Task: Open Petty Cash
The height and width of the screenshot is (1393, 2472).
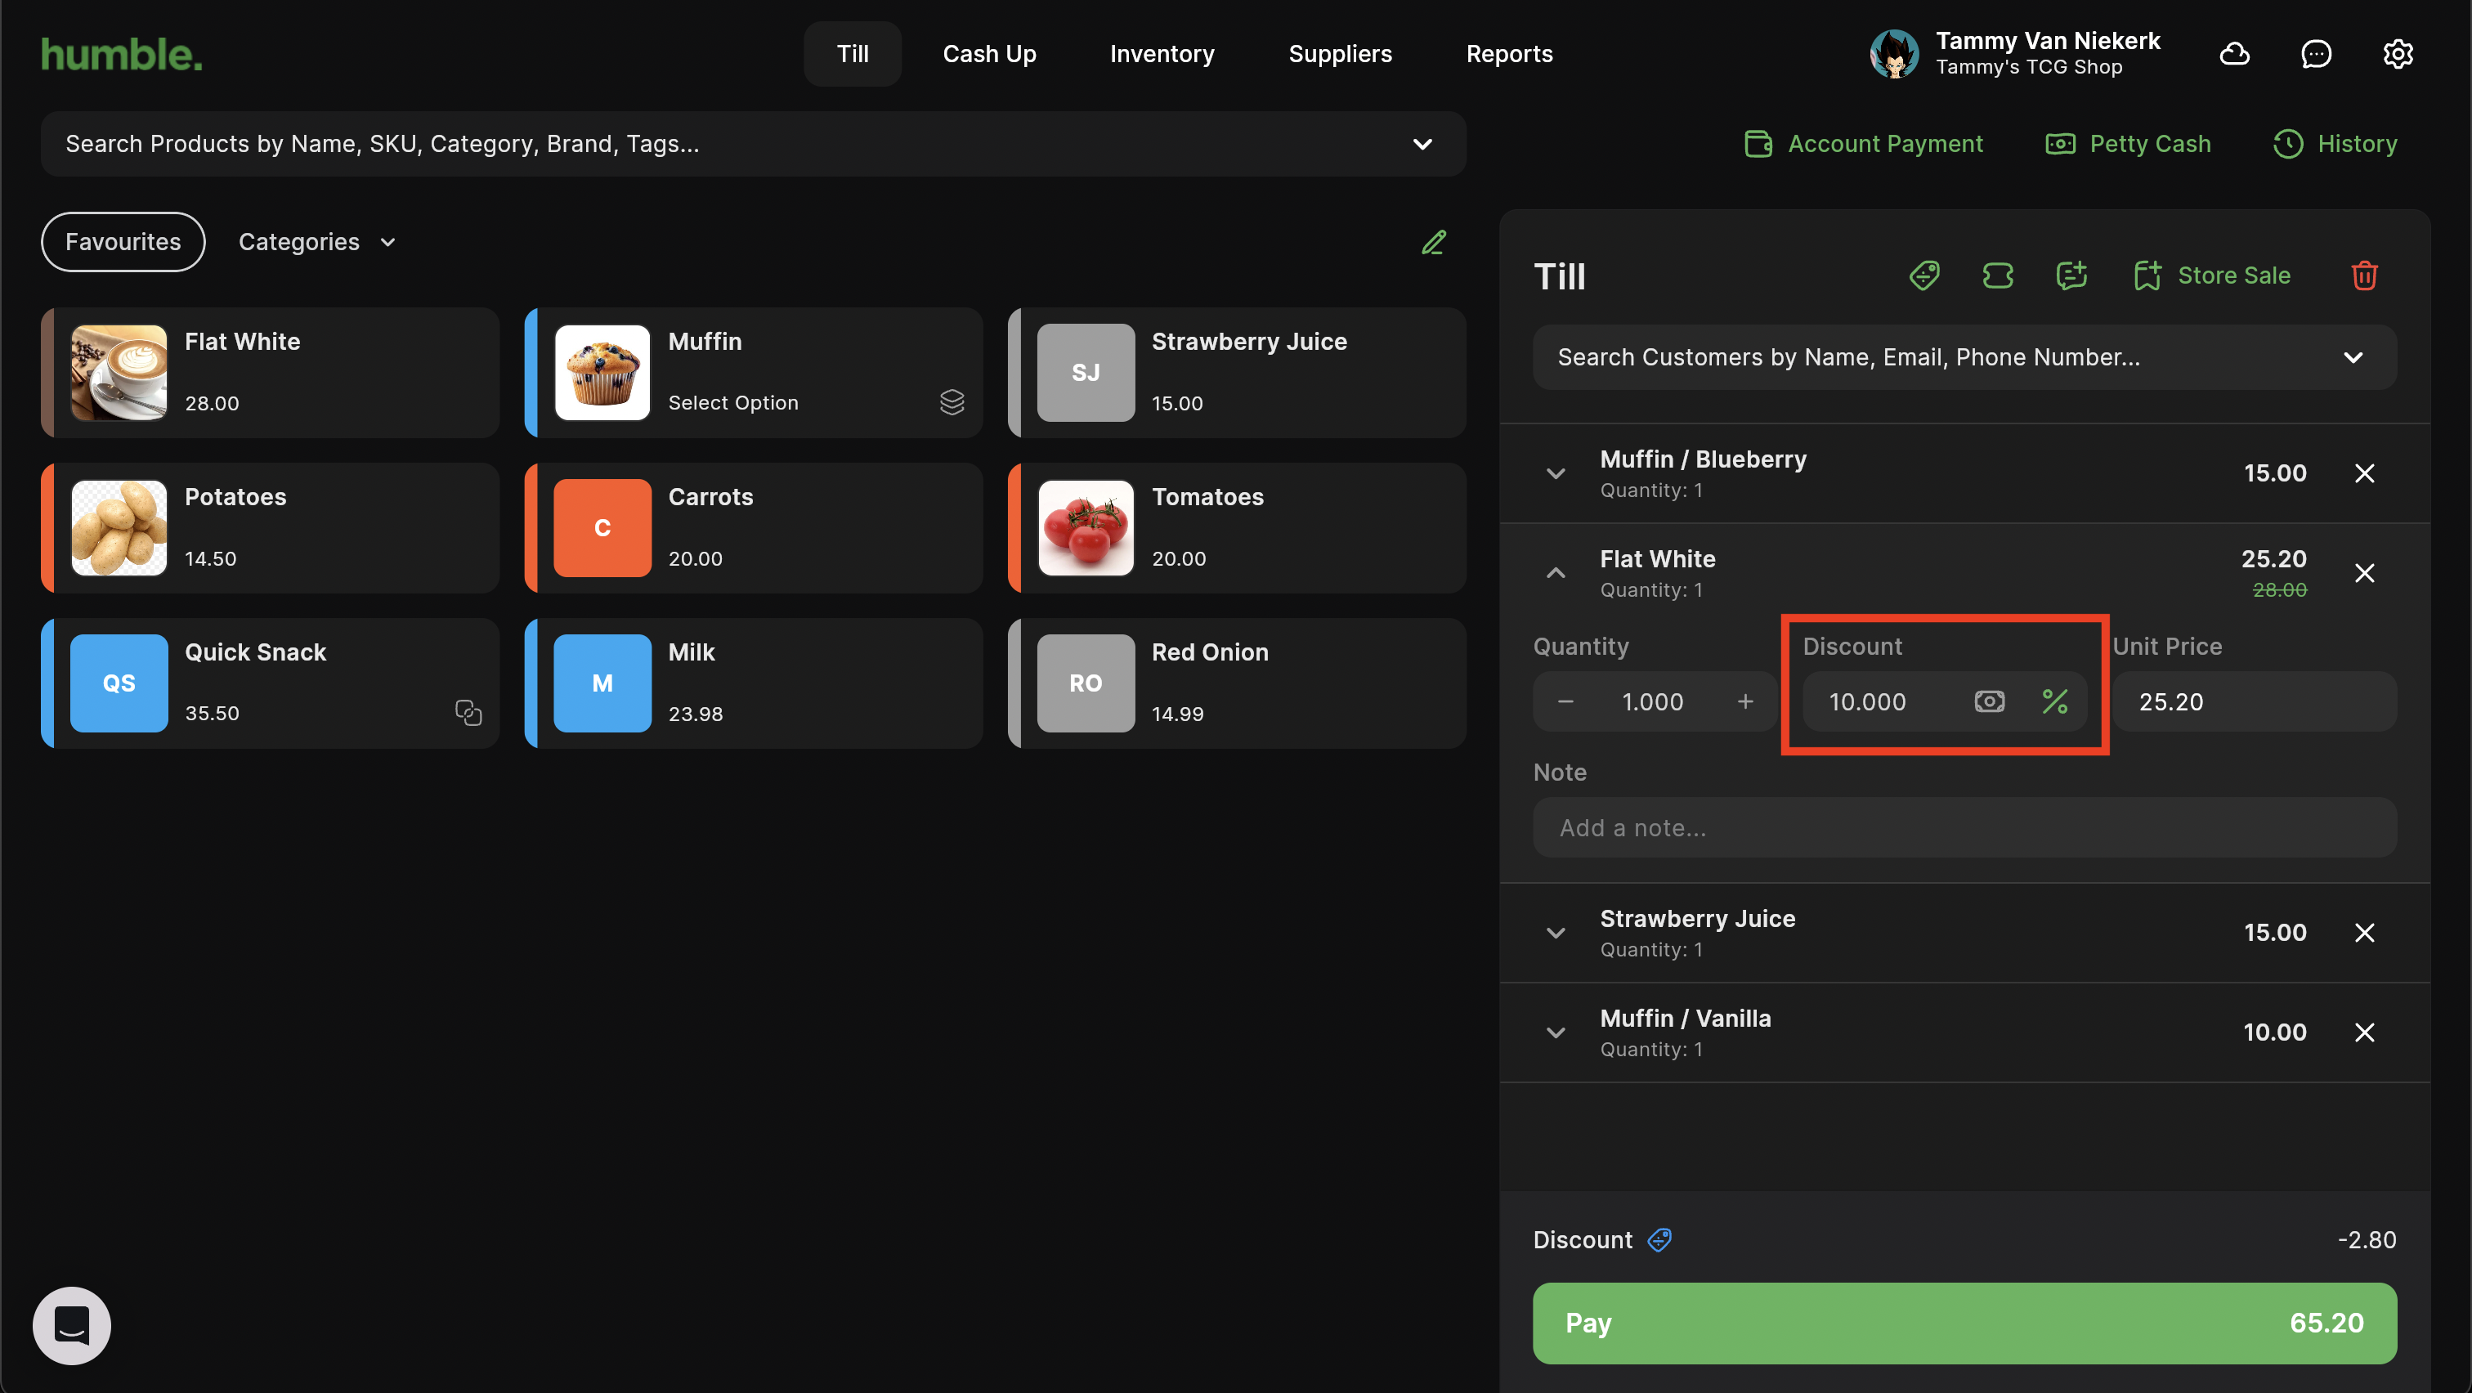Action: (x=2129, y=144)
